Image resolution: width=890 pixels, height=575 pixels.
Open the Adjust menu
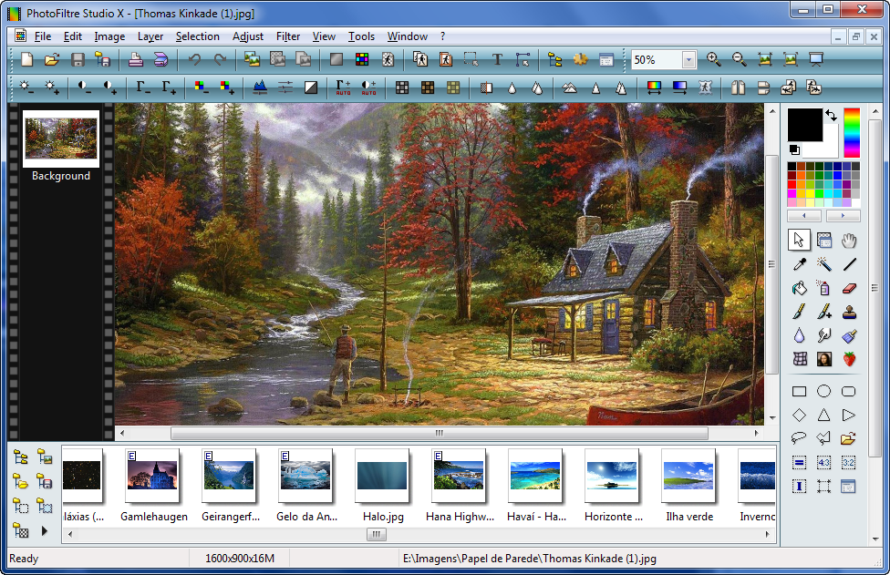(247, 36)
